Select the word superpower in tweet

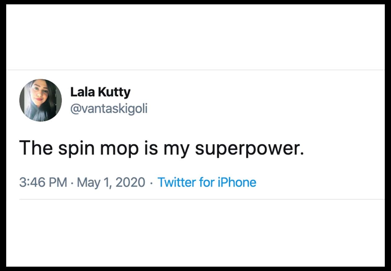[248, 149]
